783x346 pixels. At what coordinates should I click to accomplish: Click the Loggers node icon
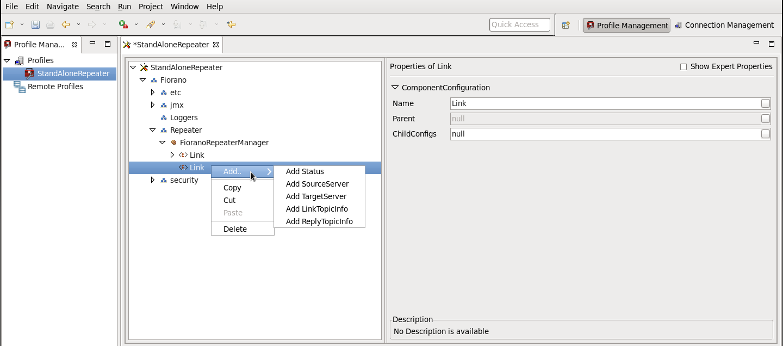164,118
